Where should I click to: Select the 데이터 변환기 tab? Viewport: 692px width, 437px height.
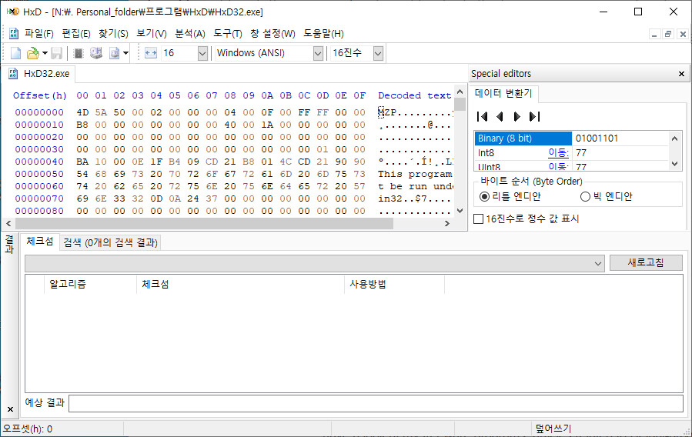tap(503, 94)
